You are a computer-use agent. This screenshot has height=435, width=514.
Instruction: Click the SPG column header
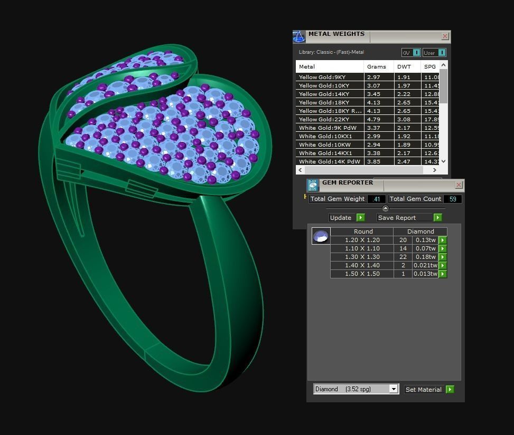[430, 66]
